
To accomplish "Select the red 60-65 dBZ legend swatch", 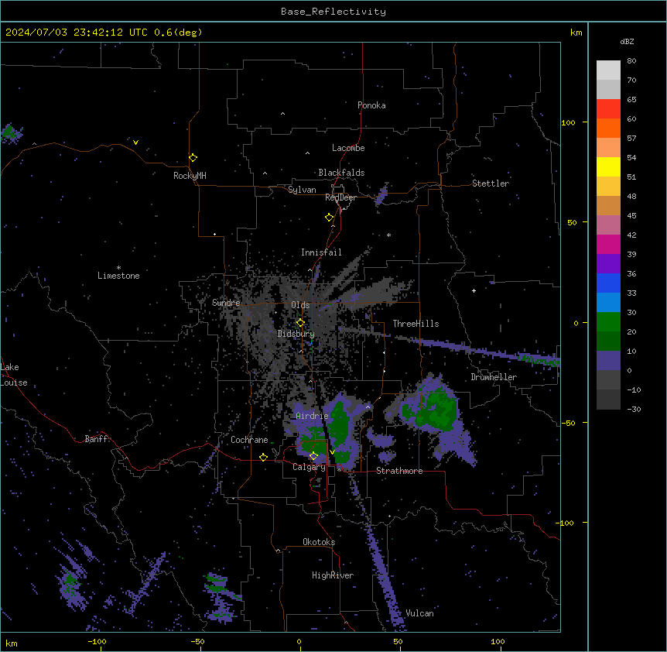I will click(x=608, y=109).
